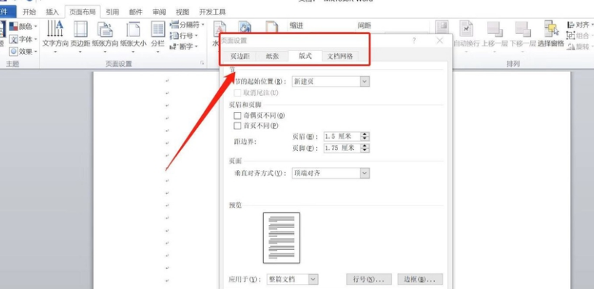Open the theme 效果 effects menu
This screenshot has height=289, width=594.
[23, 52]
